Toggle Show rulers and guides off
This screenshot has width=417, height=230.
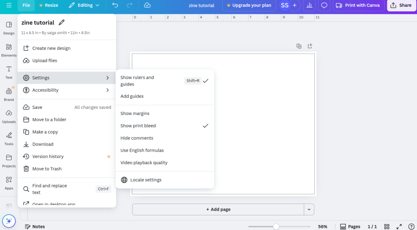pyautogui.click(x=165, y=81)
